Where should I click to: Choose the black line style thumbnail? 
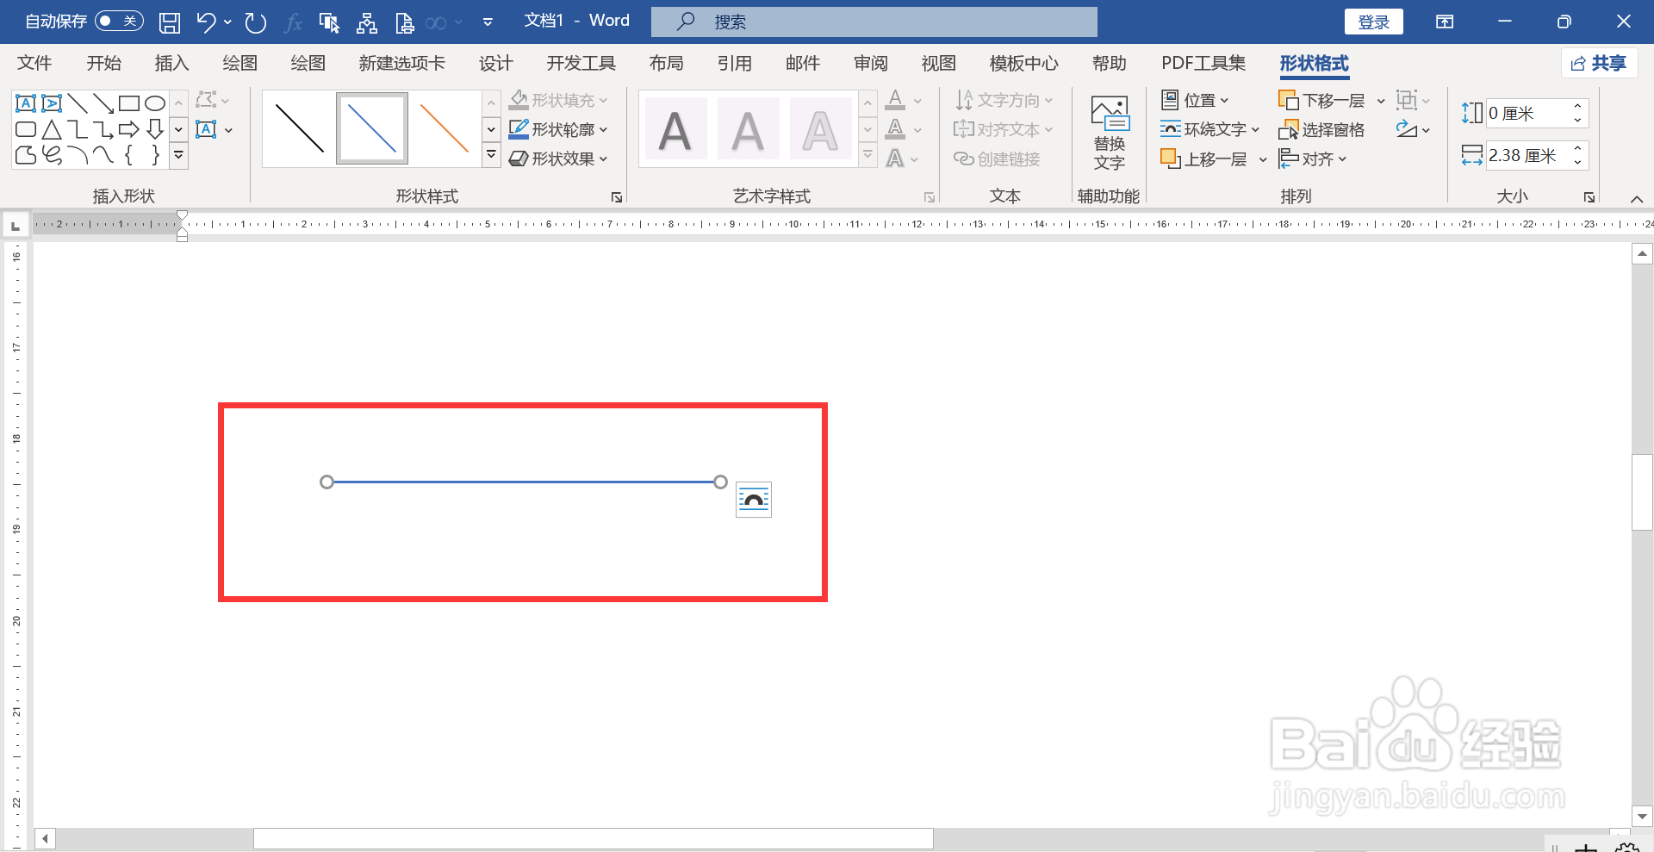pyautogui.click(x=299, y=128)
